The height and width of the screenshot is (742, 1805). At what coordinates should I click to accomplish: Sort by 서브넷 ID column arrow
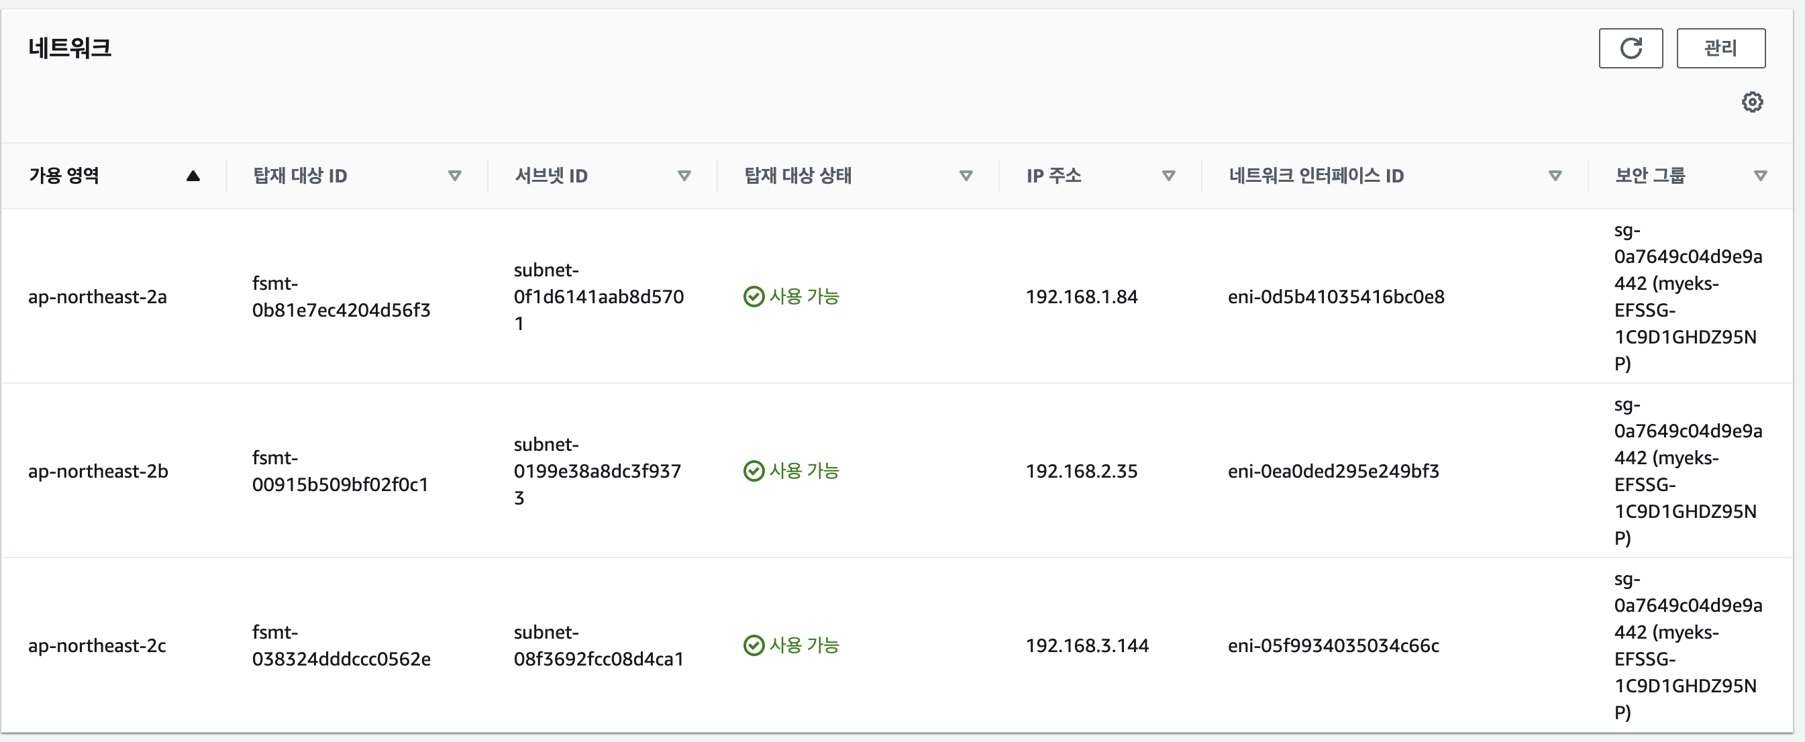pyautogui.click(x=684, y=176)
